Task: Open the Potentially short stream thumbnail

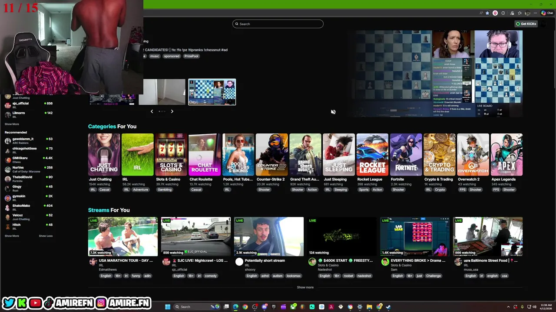Action: pos(269,237)
